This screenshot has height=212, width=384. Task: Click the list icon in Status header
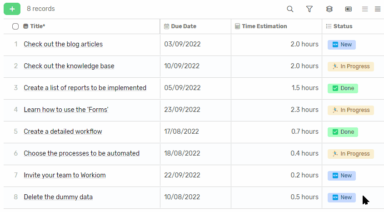[329, 26]
